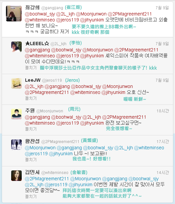Viewport: 175px width, 204px height.
Task: Click @Moonjunwon mention in 황찬성's tweet
Action: click(40, 148)
